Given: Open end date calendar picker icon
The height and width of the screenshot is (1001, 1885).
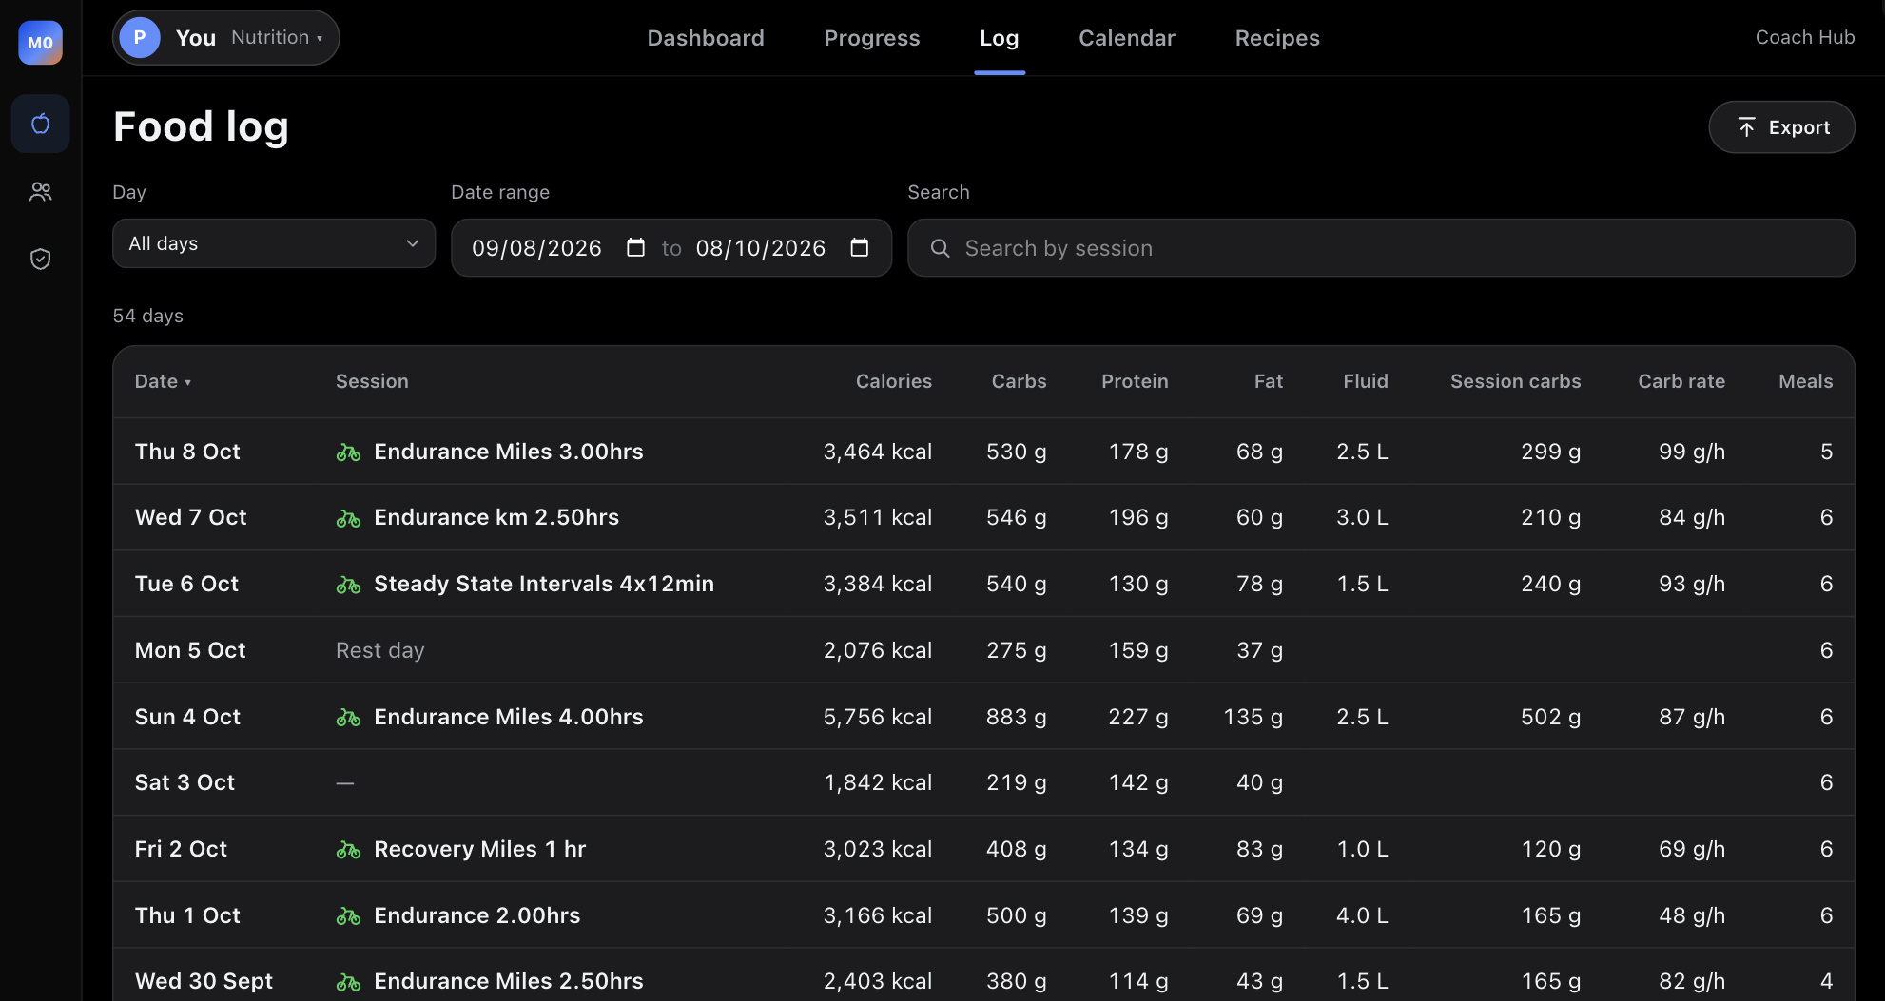Looking at the screenshot, I should pyautogui.click(x=859, y=248).
